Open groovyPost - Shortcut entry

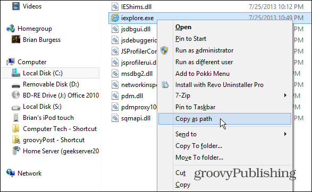pyautogui.click(x=54, y=140)
